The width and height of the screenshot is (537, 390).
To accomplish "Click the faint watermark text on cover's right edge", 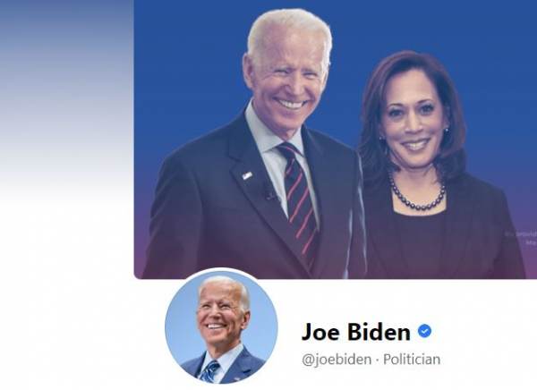I will pyautogui.click(x=523, y=238).
